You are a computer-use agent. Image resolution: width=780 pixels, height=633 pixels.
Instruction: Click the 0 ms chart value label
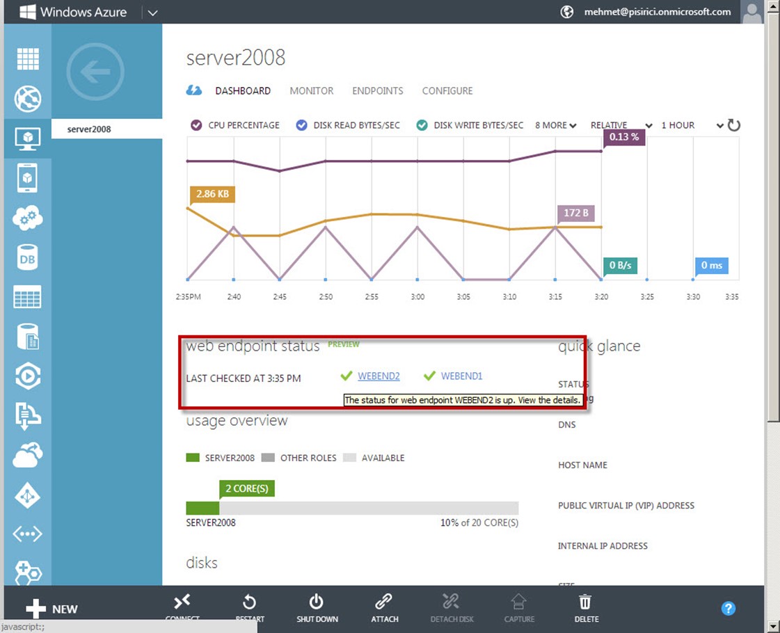[x=711, y=265]
